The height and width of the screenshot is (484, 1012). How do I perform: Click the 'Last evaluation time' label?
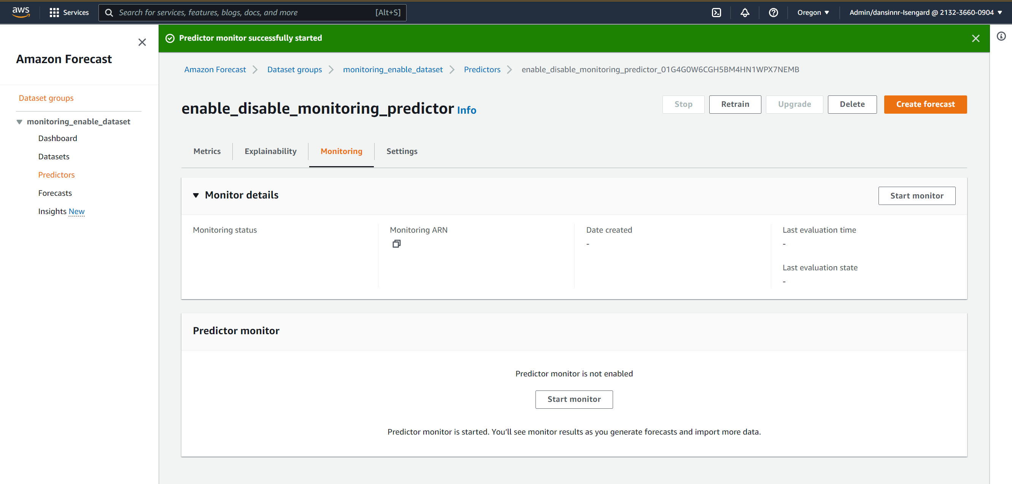(x=819, y=230)
